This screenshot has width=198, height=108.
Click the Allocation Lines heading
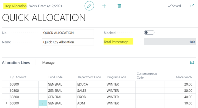(x=16, y=63)
